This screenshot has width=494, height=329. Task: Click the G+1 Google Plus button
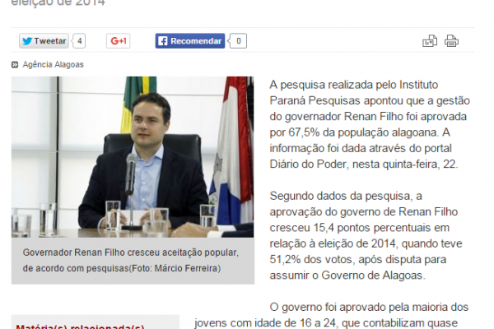118,41
